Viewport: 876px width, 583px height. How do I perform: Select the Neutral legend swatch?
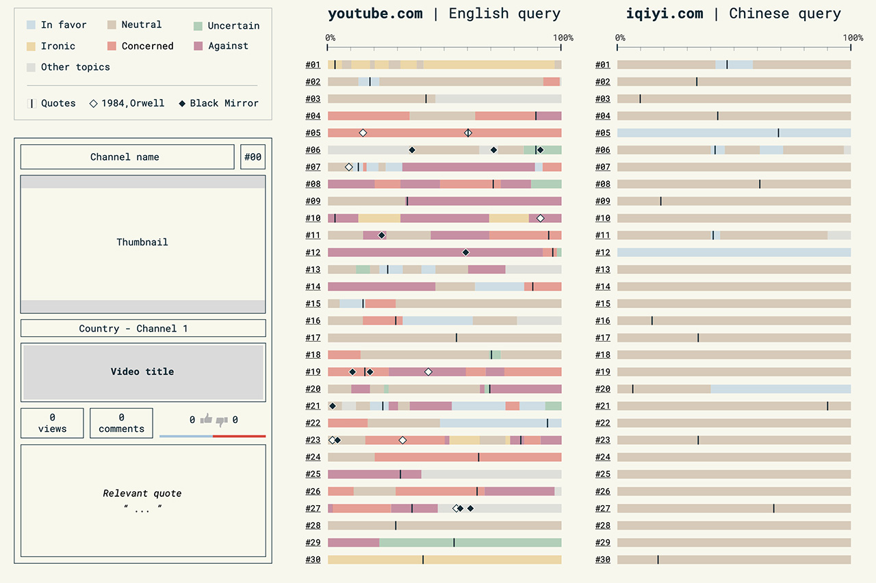[x=112, y=25]
